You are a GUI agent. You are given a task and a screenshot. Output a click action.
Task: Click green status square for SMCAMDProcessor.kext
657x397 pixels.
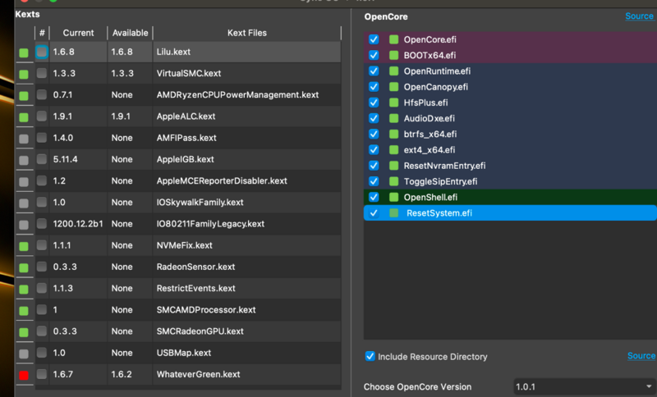(x=24, y=311)
